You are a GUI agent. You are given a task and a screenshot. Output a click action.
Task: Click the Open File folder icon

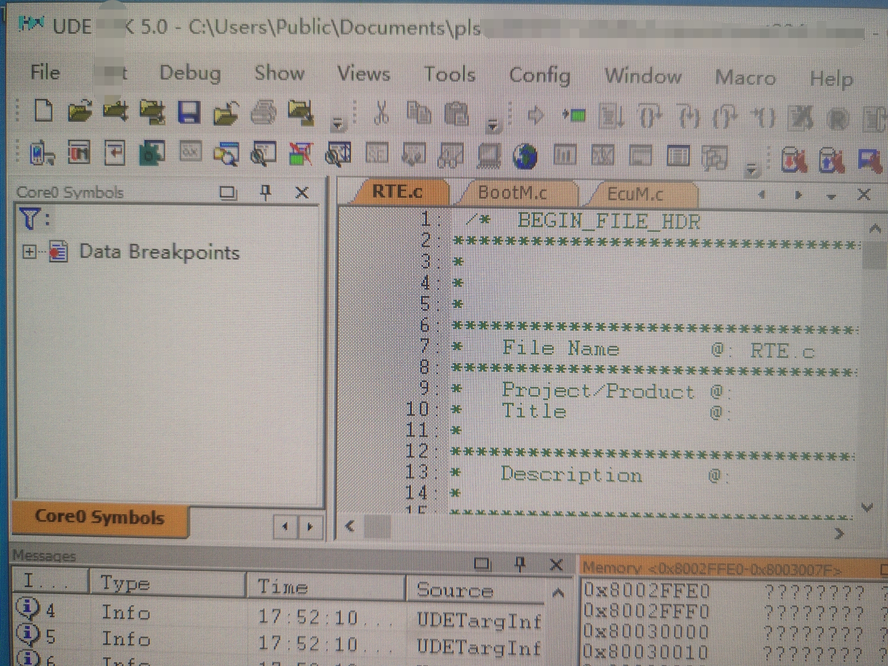(x=79, y=111)
